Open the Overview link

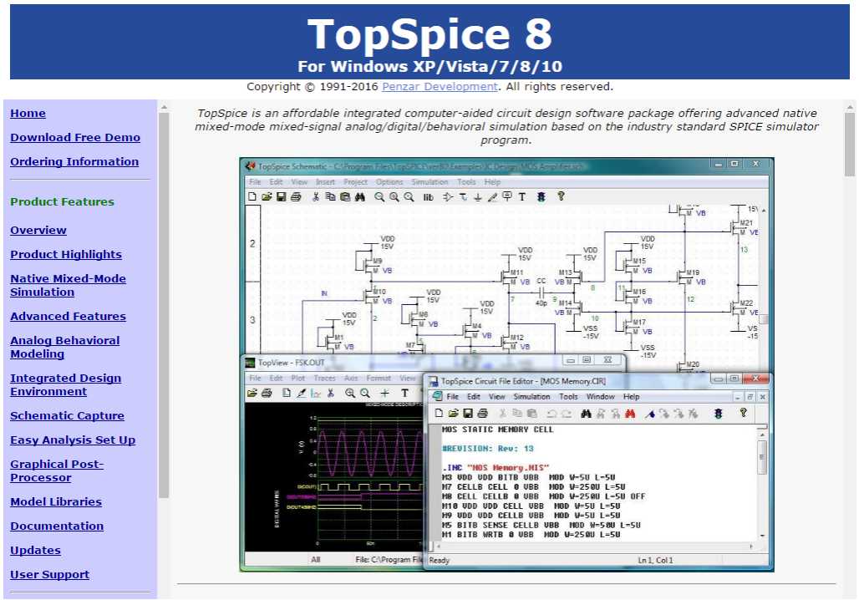click(38, 230)
